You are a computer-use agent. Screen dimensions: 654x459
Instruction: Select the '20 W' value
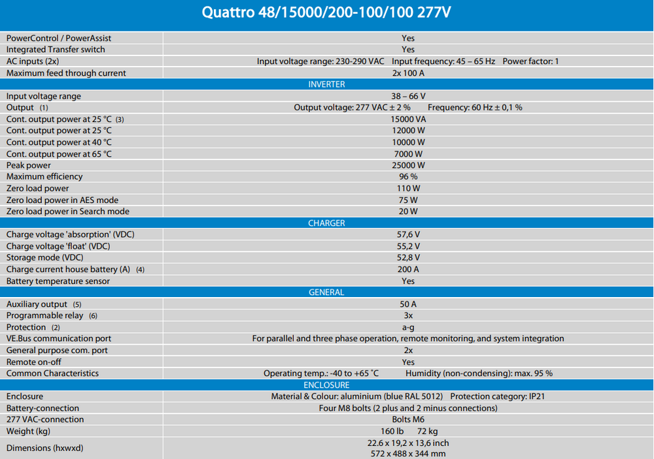(x=408, y=211)
